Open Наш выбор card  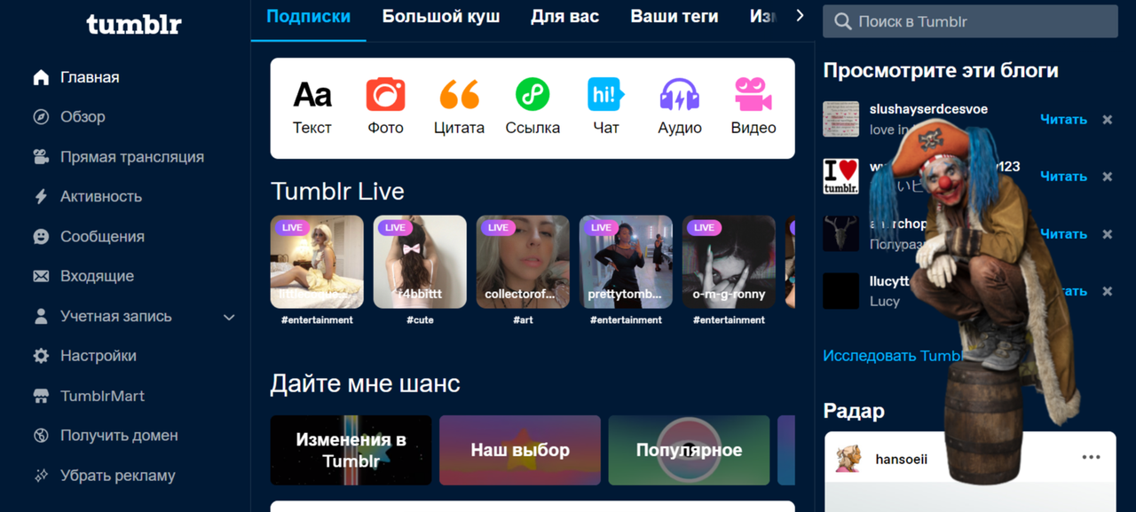click(520, 450)
